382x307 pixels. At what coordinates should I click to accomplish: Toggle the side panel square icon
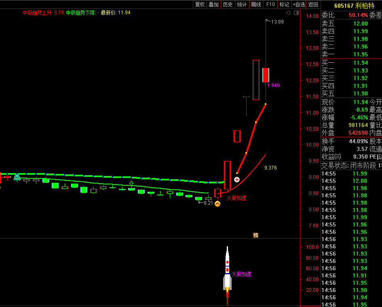tap(296, 13)
